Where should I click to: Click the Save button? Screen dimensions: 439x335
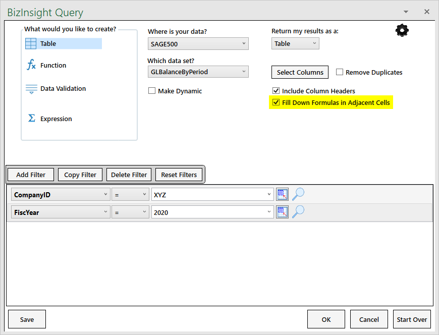[x=27, y=319]
